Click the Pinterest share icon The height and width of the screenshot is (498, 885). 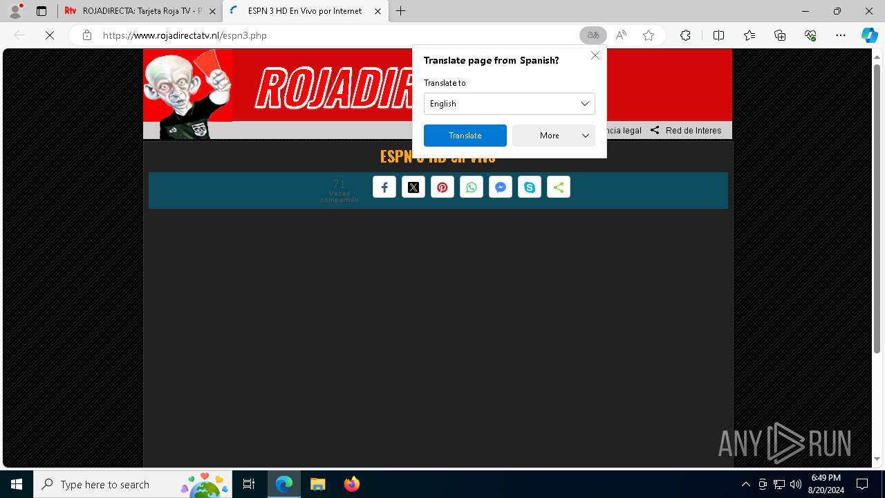[x=442, y=187]
